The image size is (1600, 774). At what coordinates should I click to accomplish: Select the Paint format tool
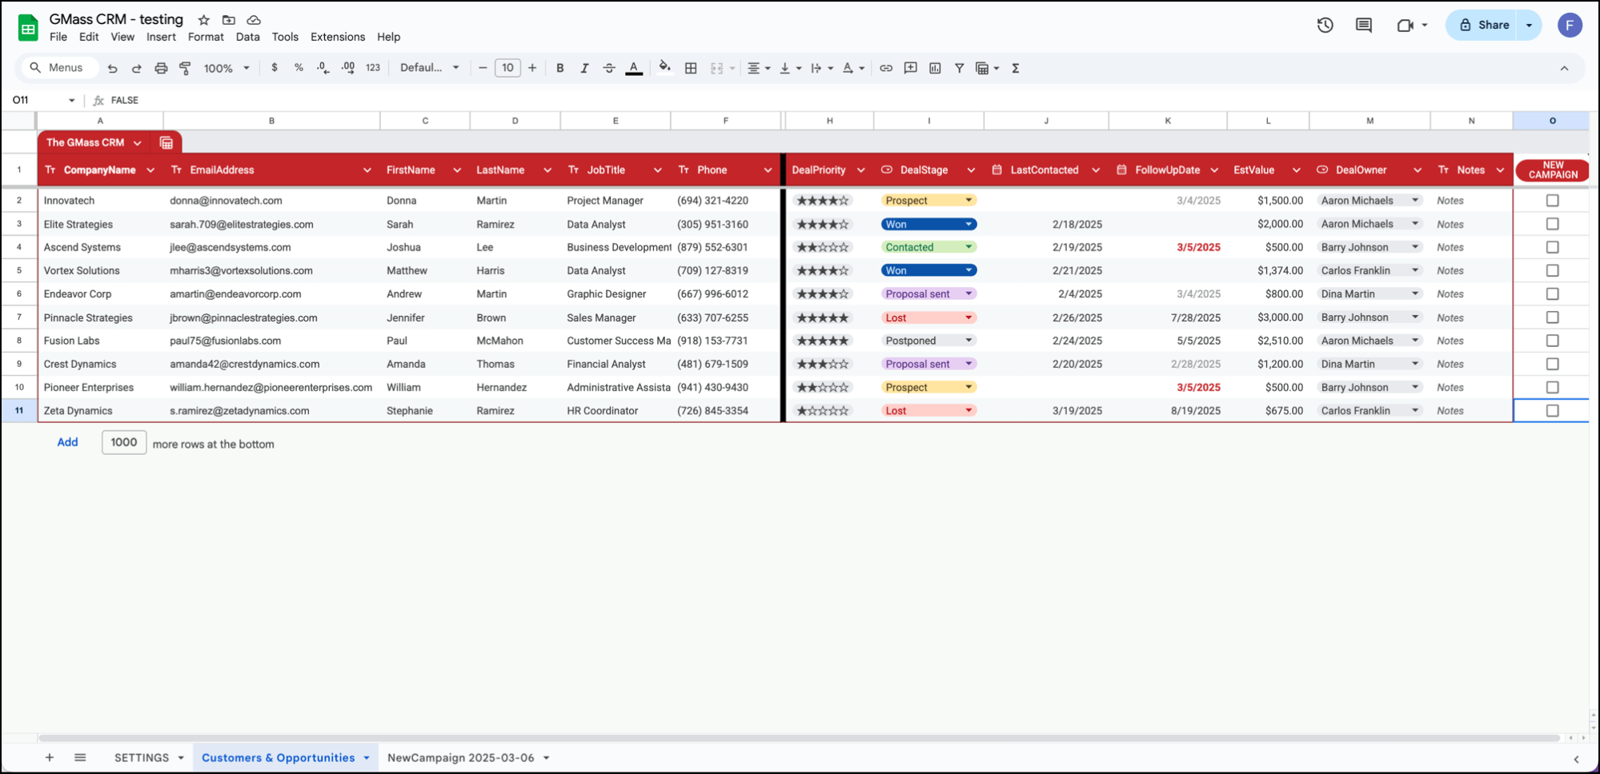tap(185, 69)
